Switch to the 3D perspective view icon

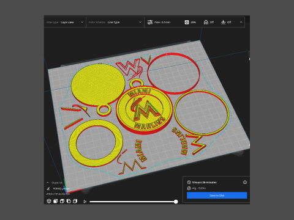coord(49,201)
